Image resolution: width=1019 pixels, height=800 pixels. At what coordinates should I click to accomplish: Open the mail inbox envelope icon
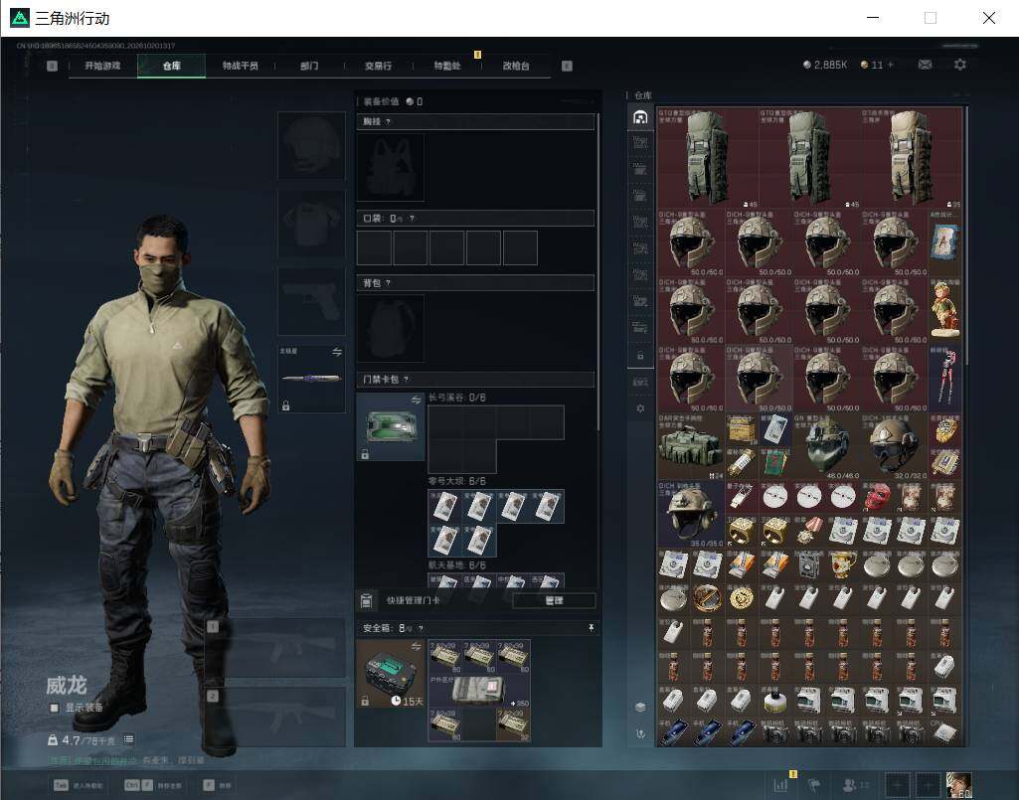point(925,65)
